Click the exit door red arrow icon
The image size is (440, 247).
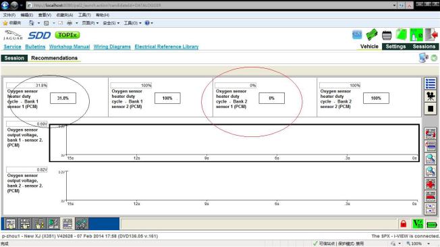pos(431,35)
